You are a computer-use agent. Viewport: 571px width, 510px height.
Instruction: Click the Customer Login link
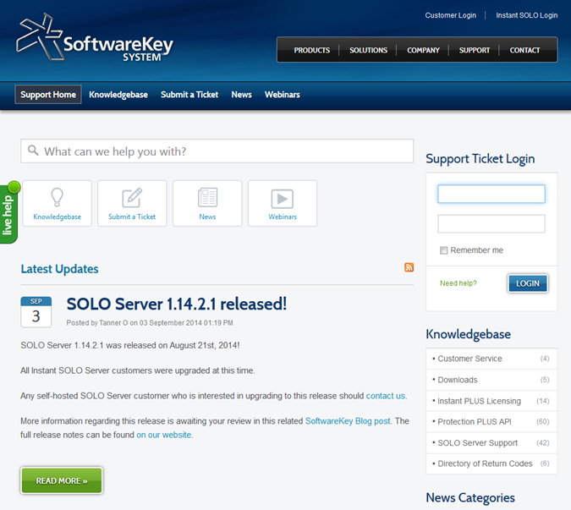[x=451, y=15]
